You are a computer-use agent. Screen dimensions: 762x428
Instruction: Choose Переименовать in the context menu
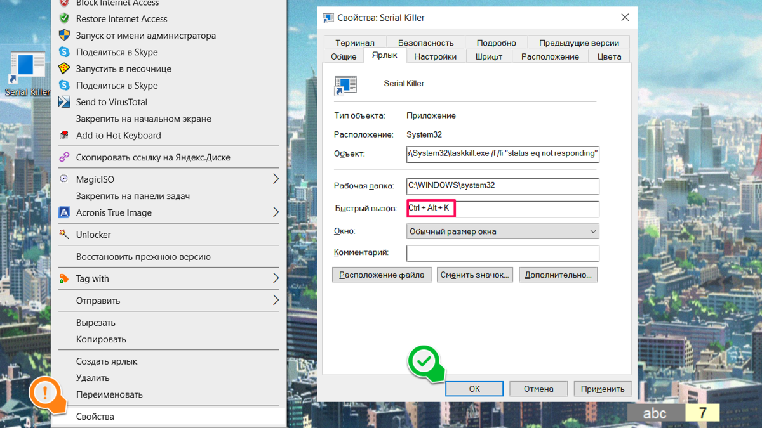[x=169, y=394]
